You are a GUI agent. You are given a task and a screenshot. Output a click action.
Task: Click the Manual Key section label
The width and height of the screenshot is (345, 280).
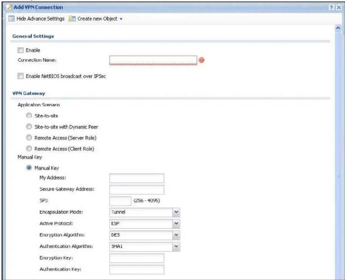pyautogui.click(x=30, y=157)
